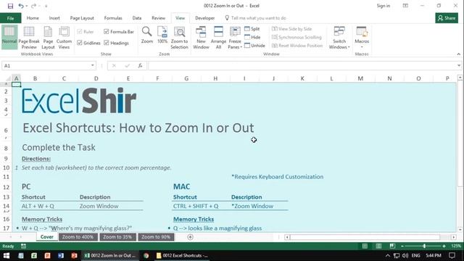Adjust the zoom slider handle
Viewport: 464px width, 261px height.
(424, 246)
